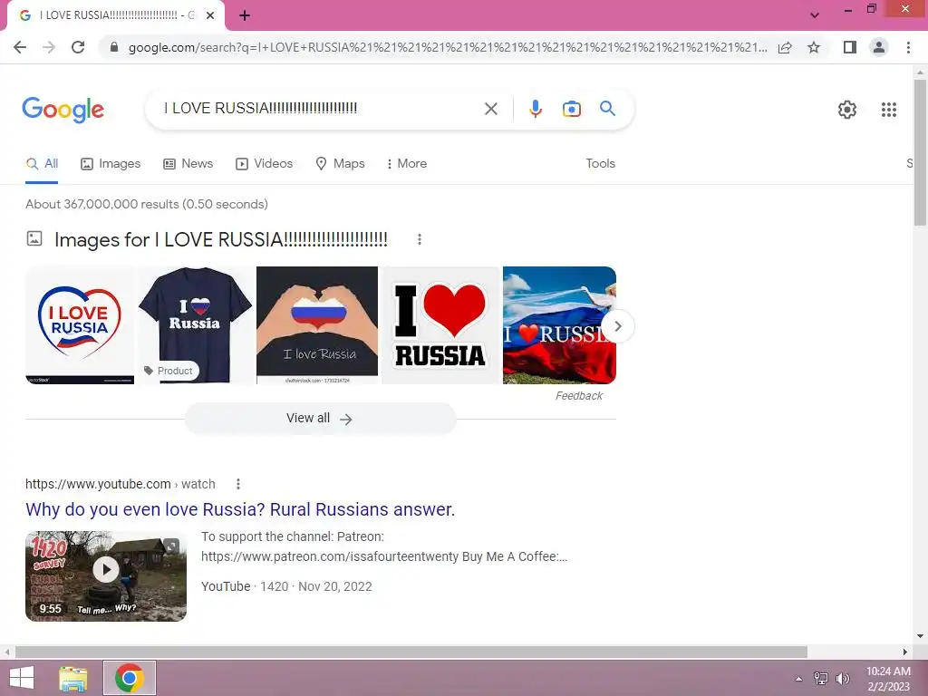Open Google apps grid
Viewport: 928px width, 696px height.
pyautogui.click(x=888, y=110)
